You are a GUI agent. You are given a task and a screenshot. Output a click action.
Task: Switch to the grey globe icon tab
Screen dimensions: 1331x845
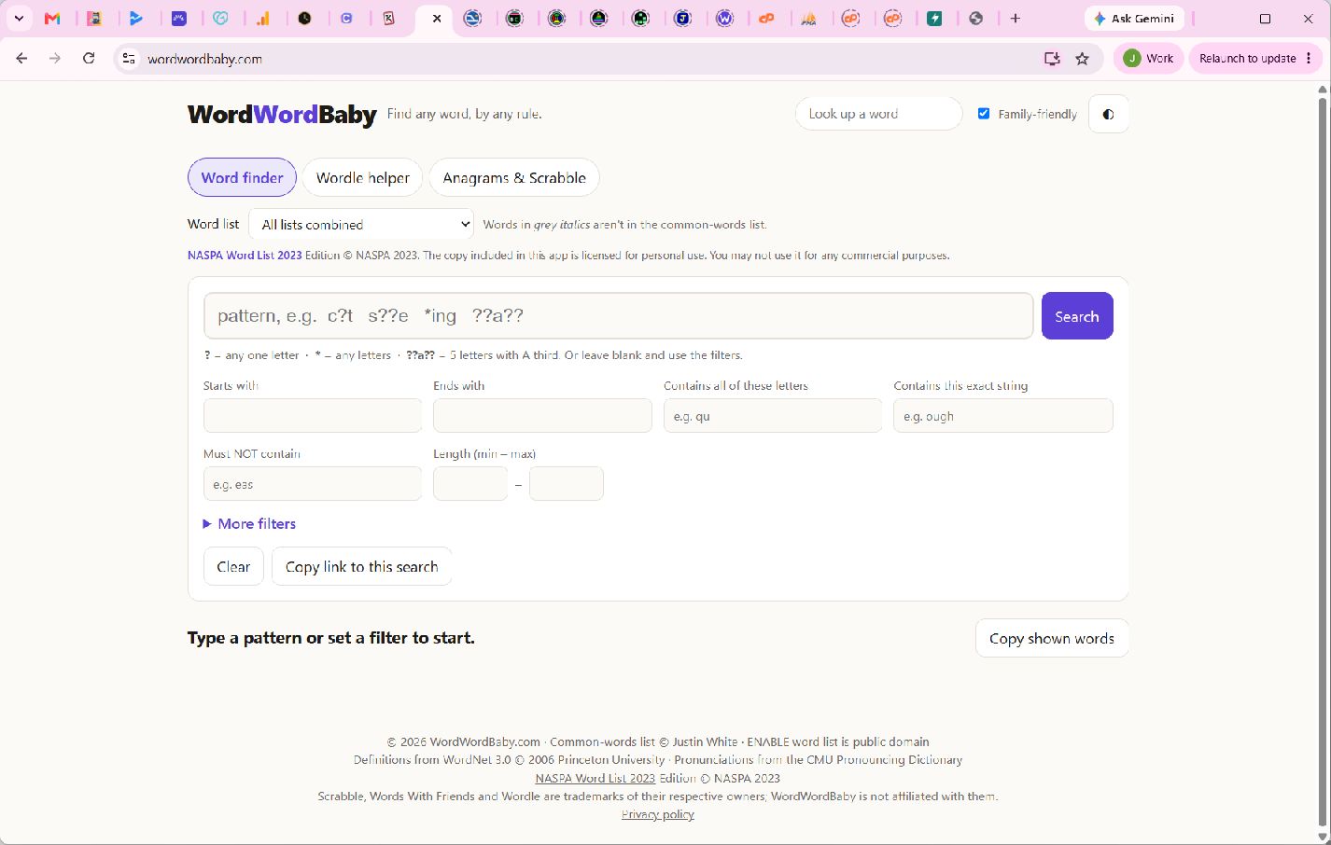pyautogui.click(x=976, y=19)
